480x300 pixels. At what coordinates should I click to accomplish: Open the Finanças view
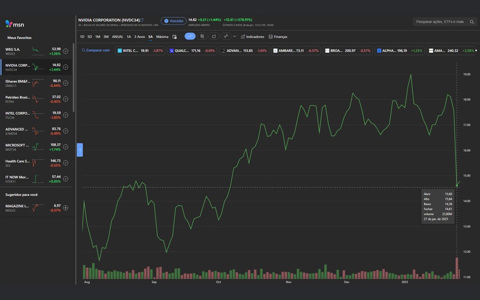click(279, 36)
